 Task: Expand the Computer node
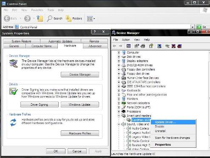[x=119, y=53]
